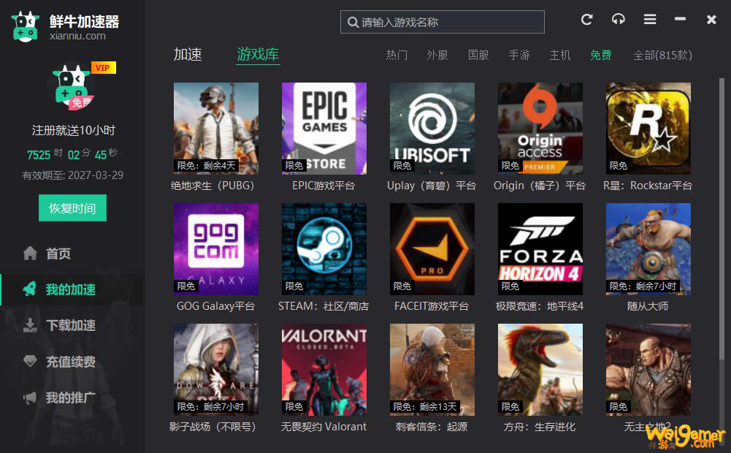Switch to the 加速 tab
Screen dimensions: 731x453
point(188,55)
